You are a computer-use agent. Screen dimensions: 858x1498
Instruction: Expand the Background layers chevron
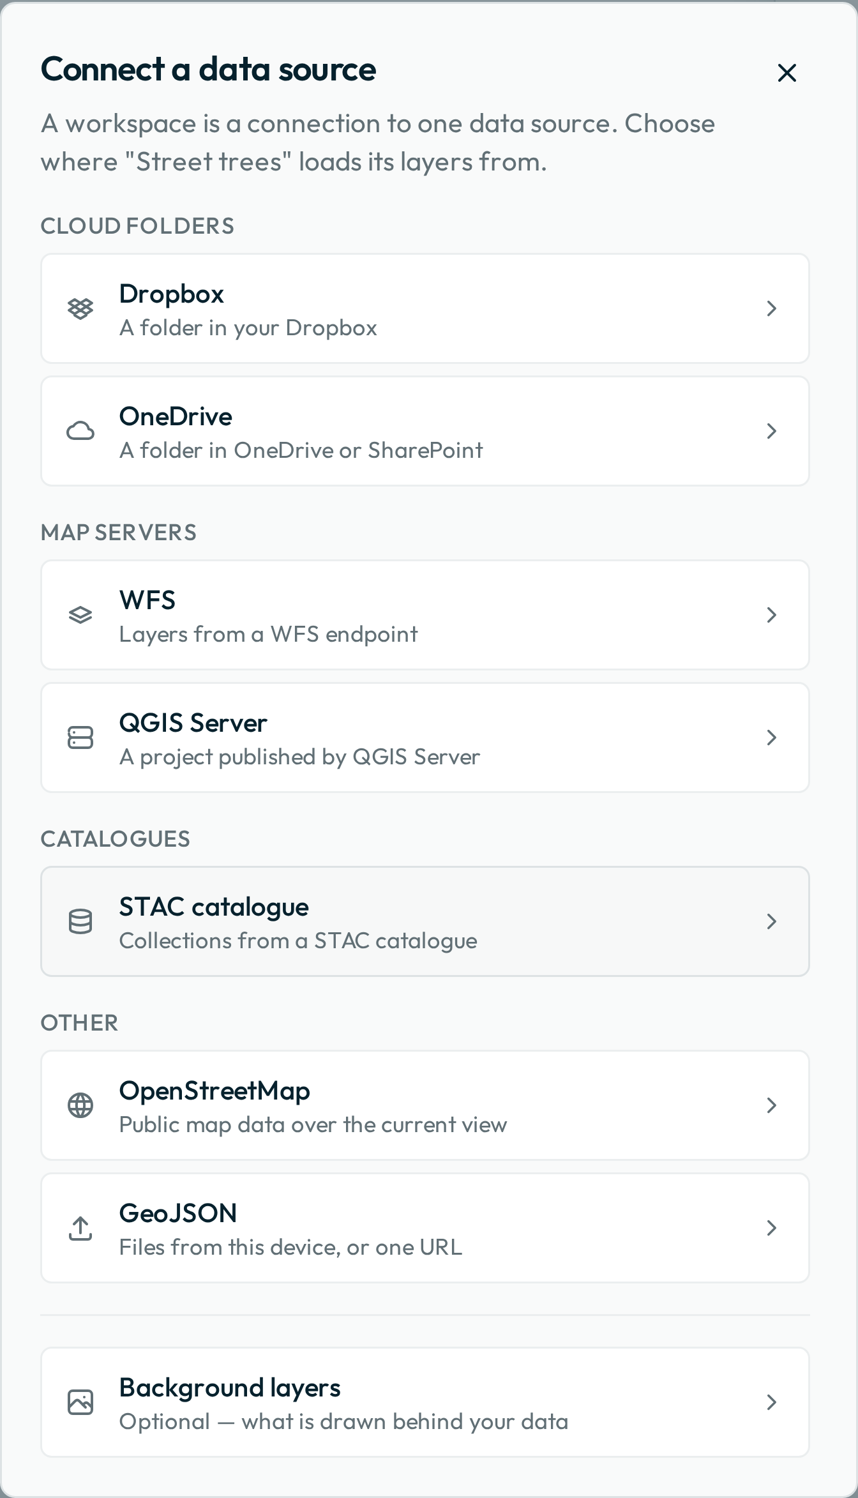(771, 1402)
